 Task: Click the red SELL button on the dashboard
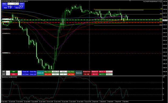tap(14, 74)
